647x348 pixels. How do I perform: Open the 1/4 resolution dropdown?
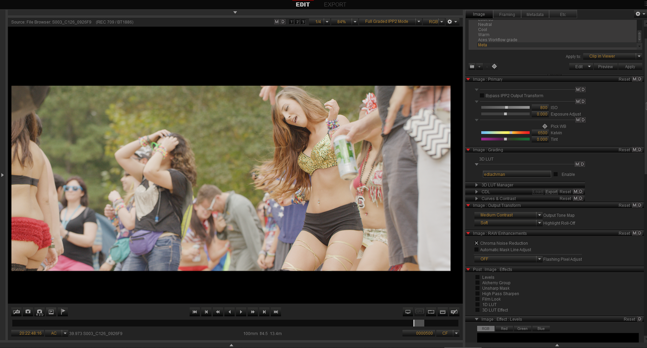point(319,22)
